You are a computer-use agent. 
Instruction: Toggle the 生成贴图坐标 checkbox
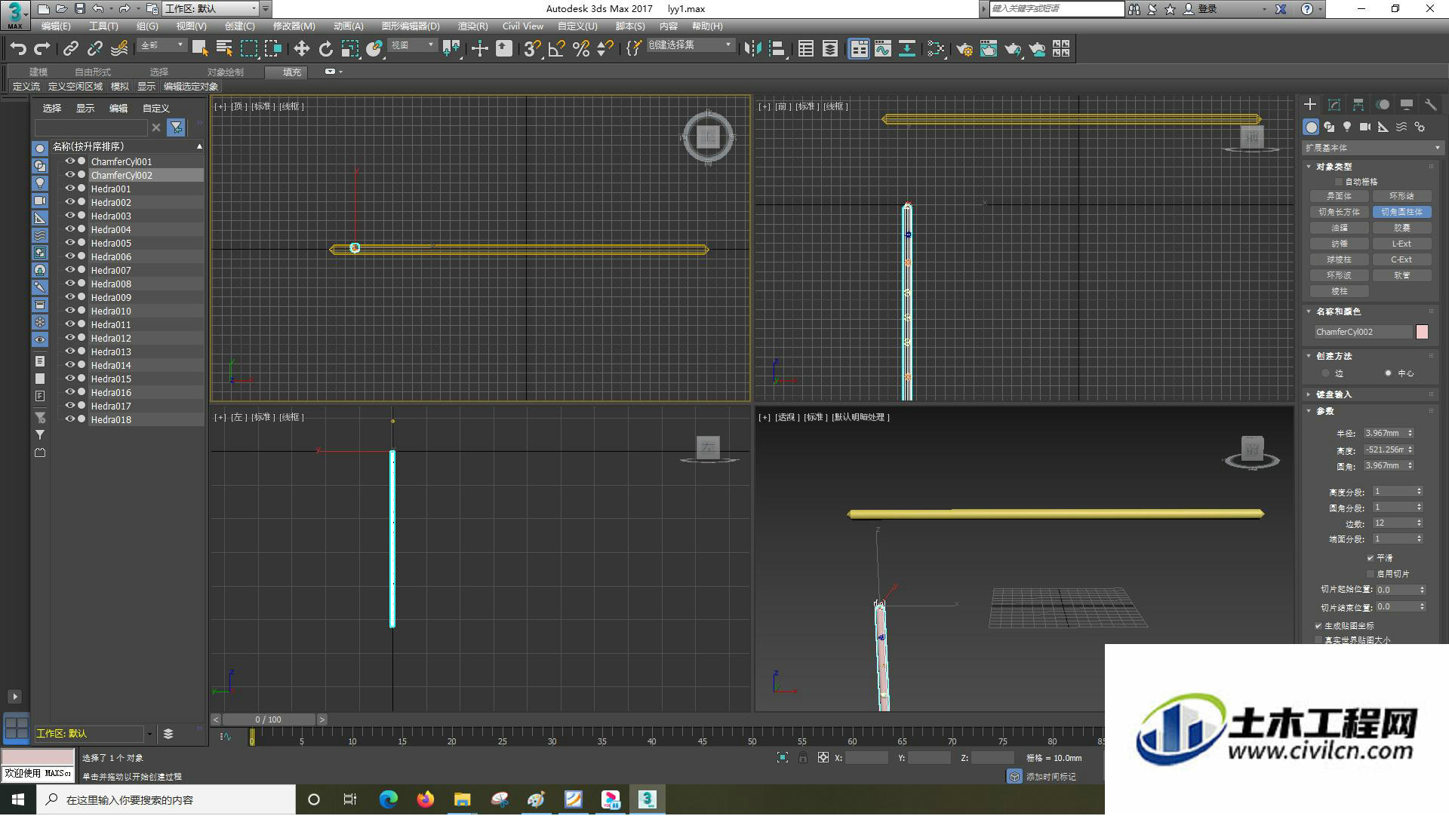point(1318,626)
